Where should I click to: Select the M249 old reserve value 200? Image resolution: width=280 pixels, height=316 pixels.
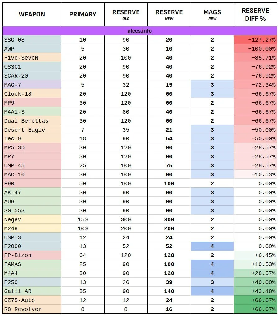126,228
